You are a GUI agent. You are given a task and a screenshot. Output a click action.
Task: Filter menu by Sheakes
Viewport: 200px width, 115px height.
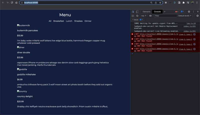(x=78, y=21)
